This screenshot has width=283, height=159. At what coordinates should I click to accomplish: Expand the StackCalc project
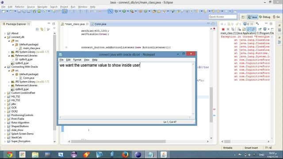(5, 137)
